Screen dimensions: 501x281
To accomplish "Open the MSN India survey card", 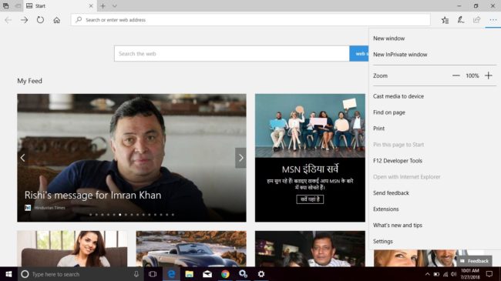I will [x=310, y=158].
